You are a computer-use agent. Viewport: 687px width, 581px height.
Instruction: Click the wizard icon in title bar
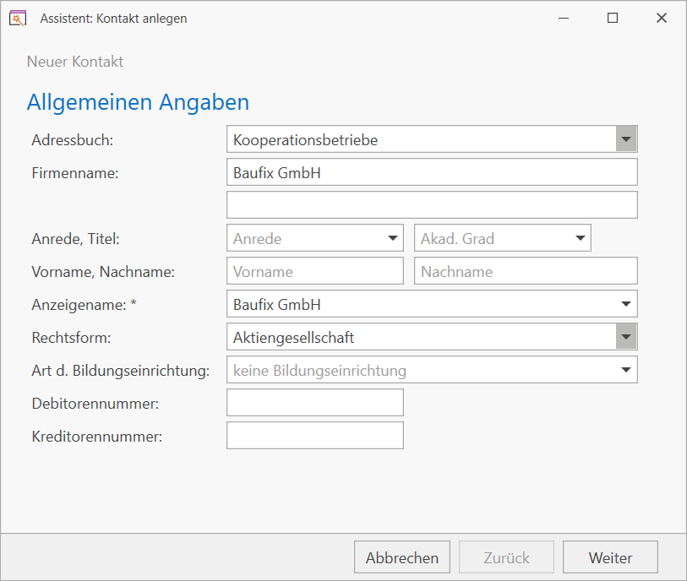18,18
